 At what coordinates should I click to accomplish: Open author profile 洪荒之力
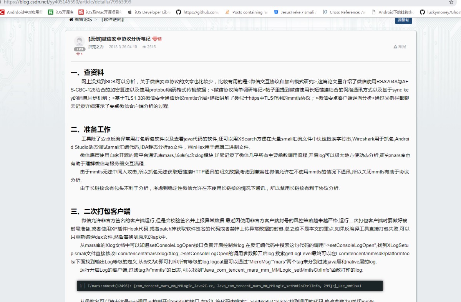96,47
